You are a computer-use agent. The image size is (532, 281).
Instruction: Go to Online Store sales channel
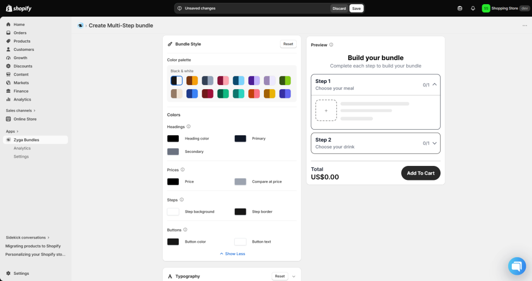point(25,119)
